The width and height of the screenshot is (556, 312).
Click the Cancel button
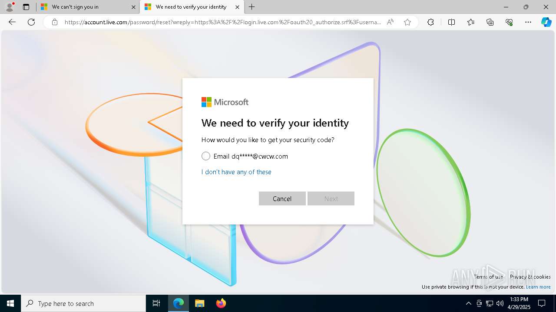(282, 198)
